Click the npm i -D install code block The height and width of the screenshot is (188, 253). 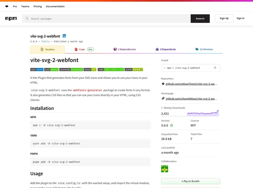(90, 125)
